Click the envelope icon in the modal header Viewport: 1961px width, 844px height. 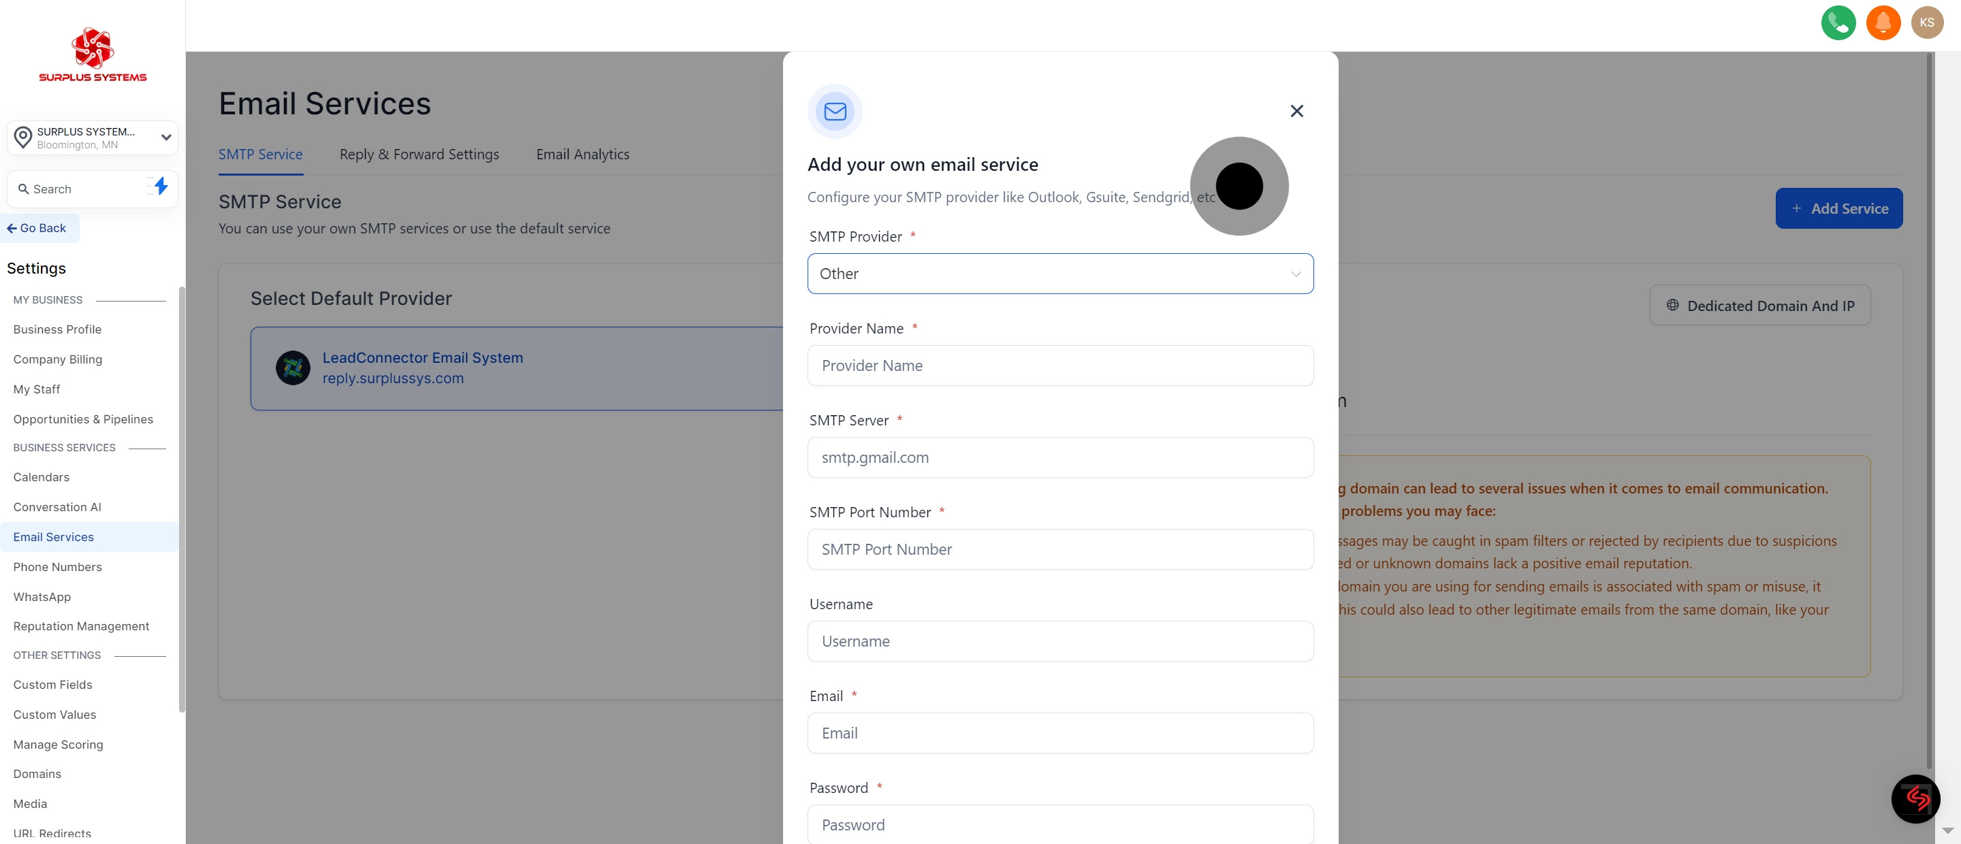click(834, 111)
